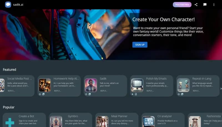Click the sadik.ai chat bubble logo
Screen dimensions: 222x127
pos(8,4)
